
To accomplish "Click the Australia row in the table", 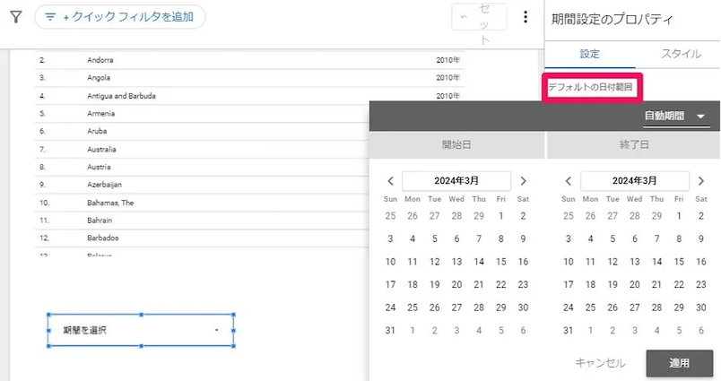I will [x=102, y=149].
